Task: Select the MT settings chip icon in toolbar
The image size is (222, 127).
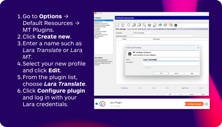Action: point(176,25)
